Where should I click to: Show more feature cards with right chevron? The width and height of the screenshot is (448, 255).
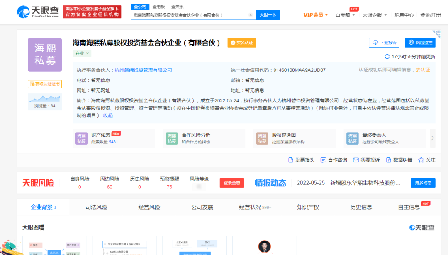(433, 138)
